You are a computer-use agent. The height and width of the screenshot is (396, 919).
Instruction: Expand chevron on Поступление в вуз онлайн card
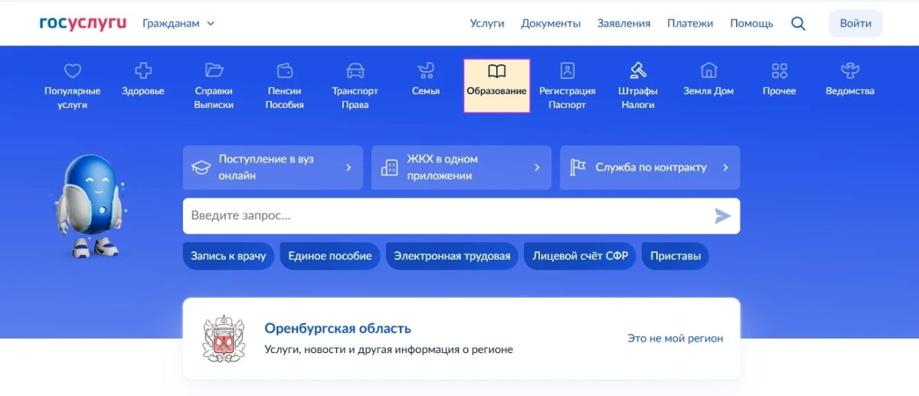click(x=348, y=167)
